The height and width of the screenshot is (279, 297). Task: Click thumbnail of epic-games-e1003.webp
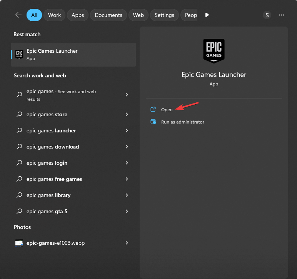point(19,243)
